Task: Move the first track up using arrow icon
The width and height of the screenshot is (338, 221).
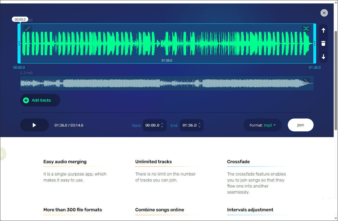Action: tap(323, 30)
